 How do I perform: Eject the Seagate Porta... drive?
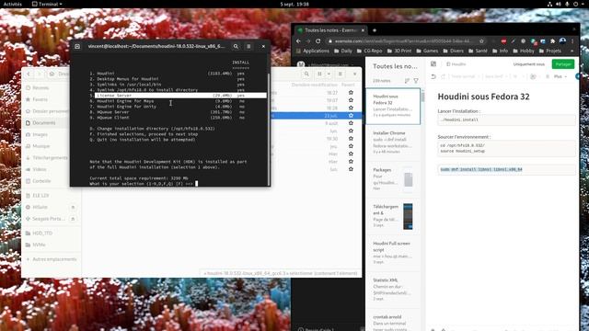(x=73, y=219)
